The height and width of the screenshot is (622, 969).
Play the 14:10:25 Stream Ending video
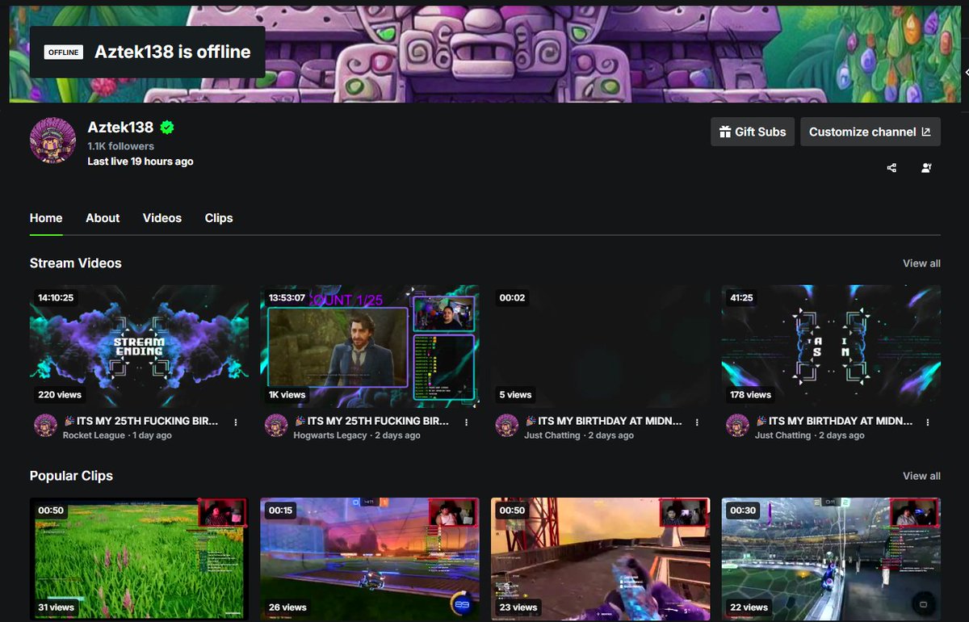point(139,347)
